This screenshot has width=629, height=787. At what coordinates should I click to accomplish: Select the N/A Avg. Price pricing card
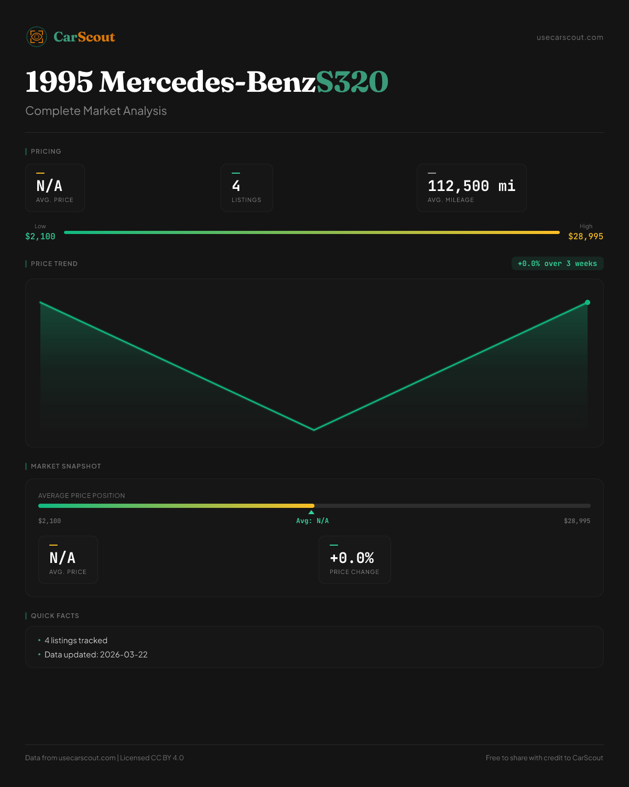pyautogui.click(x=55, y=188)
